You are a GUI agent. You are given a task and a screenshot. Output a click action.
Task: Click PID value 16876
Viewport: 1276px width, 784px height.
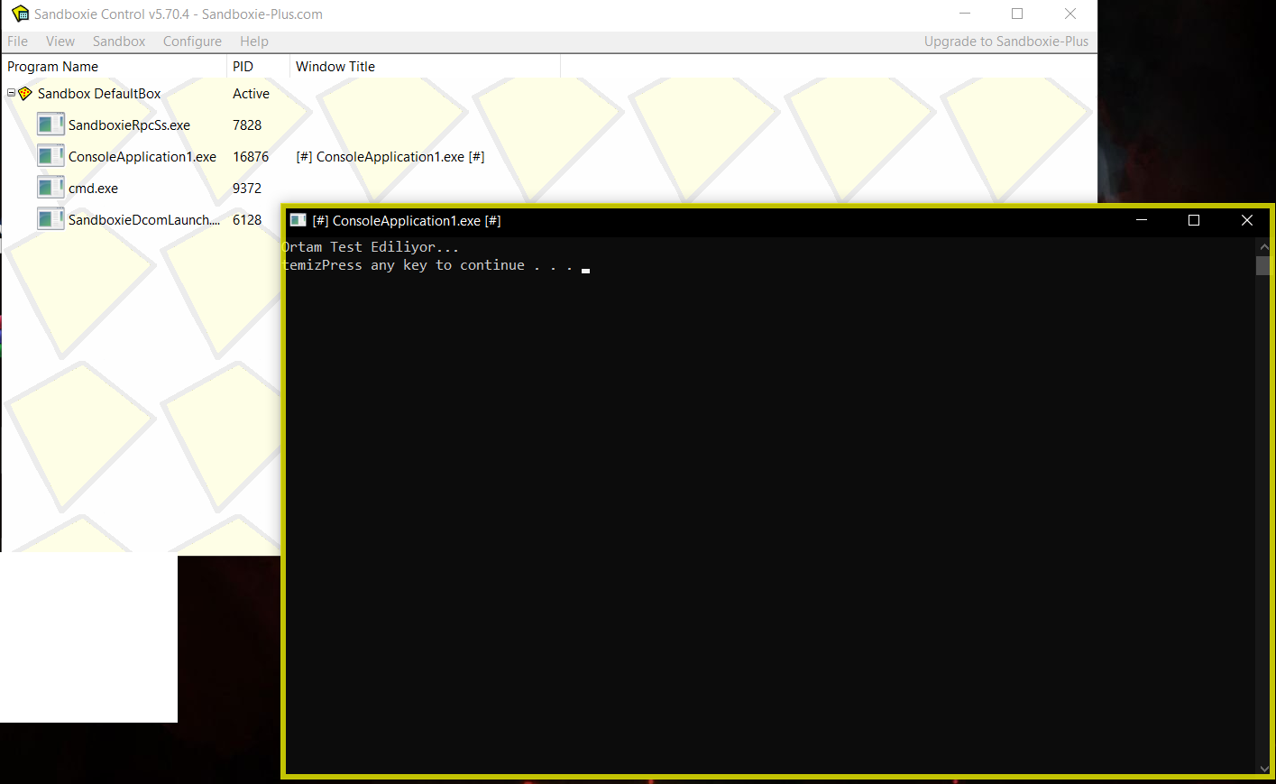[x=251, y=157]
